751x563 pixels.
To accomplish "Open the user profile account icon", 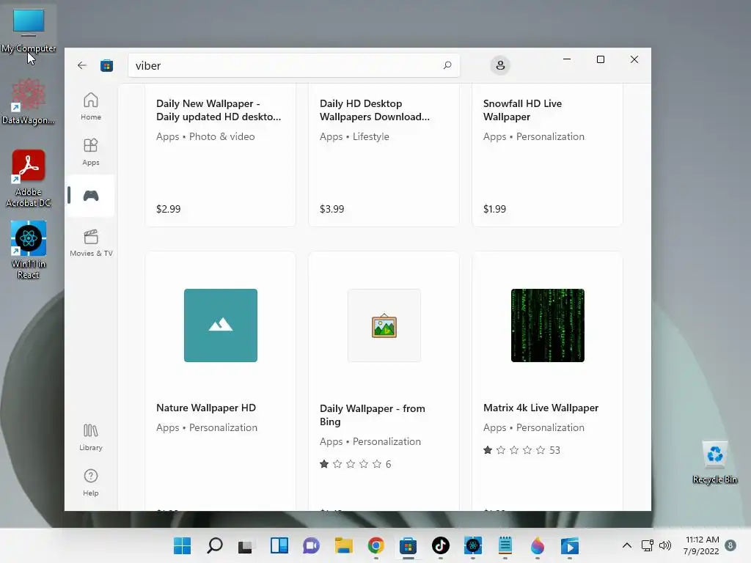I will (x=500, y=65).
